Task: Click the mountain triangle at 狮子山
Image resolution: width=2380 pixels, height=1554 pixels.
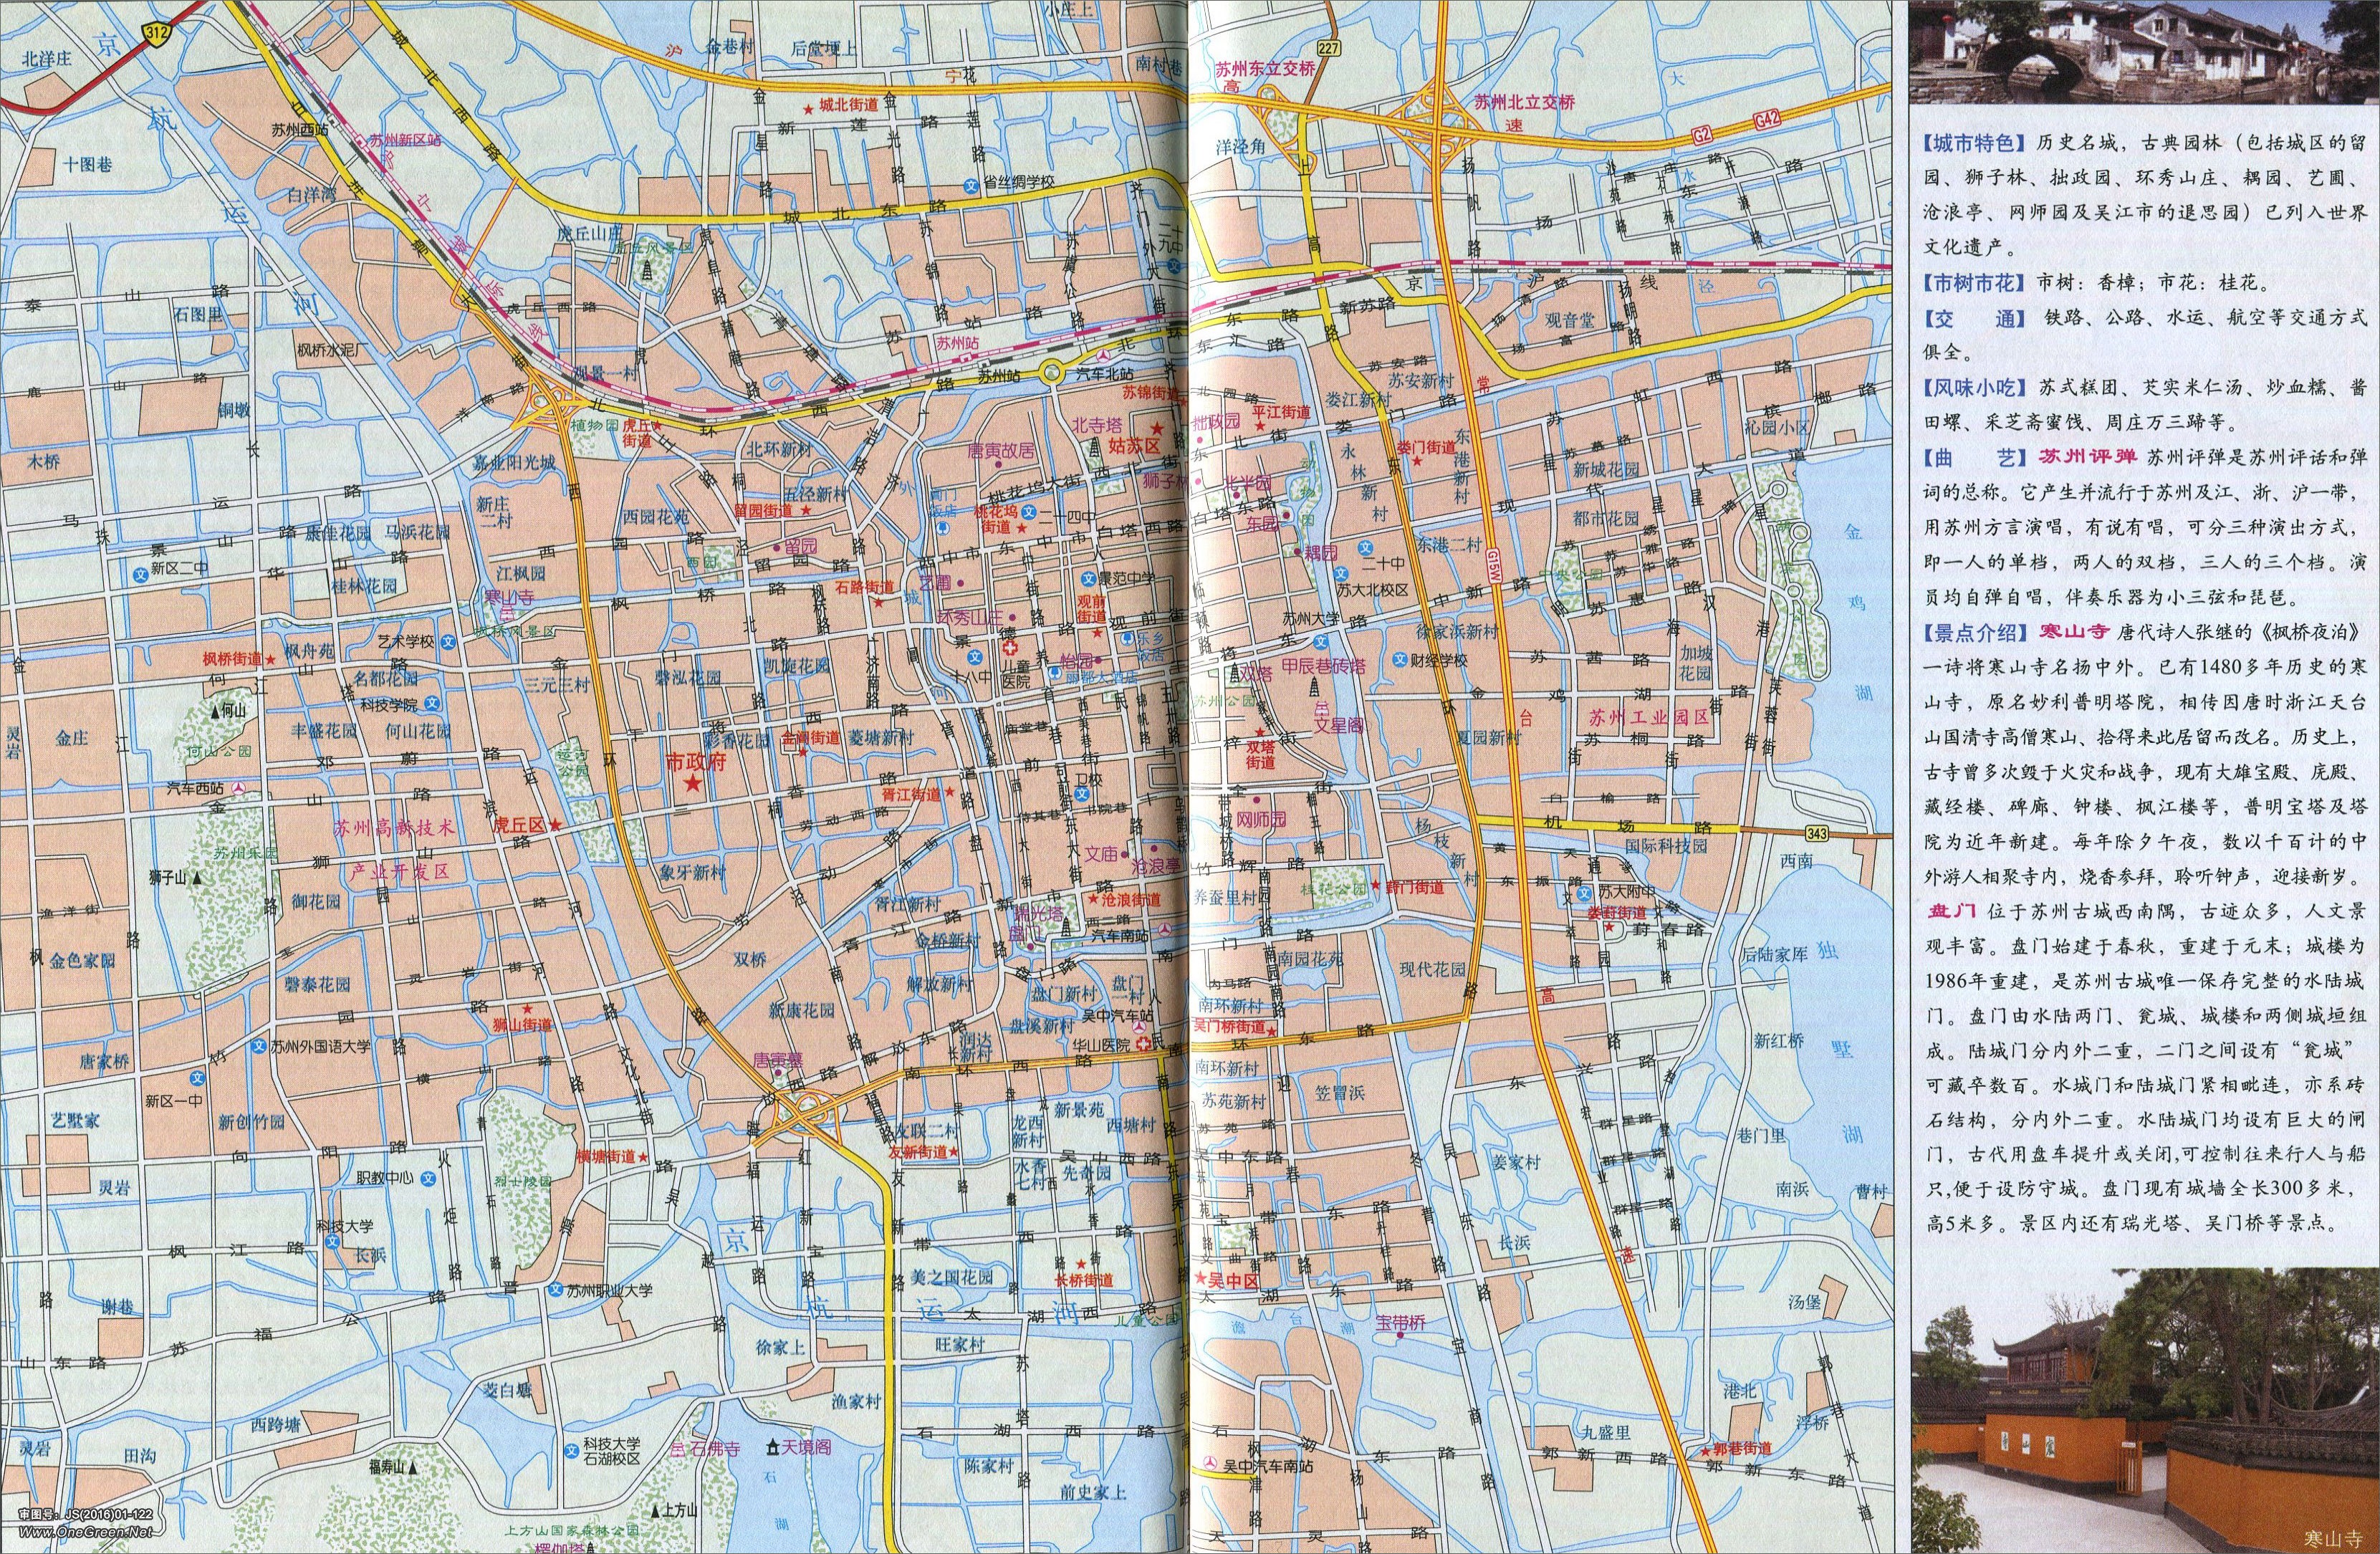Action: point(198,878)
